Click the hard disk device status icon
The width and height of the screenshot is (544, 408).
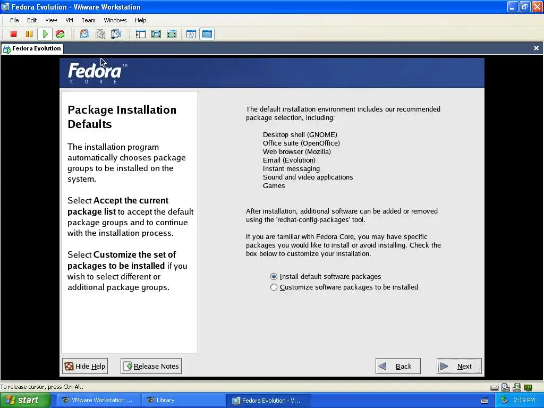[495, 387]
